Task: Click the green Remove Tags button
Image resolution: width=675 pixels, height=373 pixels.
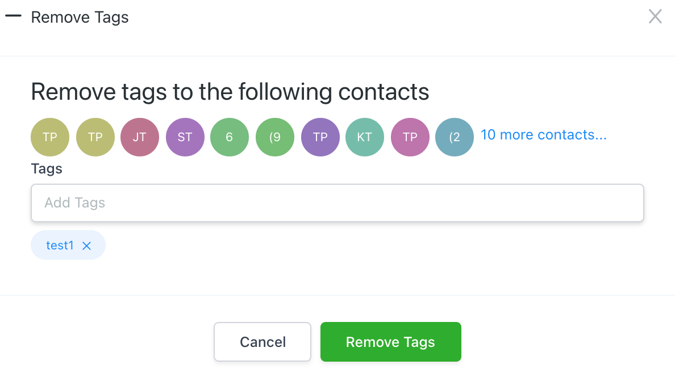Action: coord(390,342)
